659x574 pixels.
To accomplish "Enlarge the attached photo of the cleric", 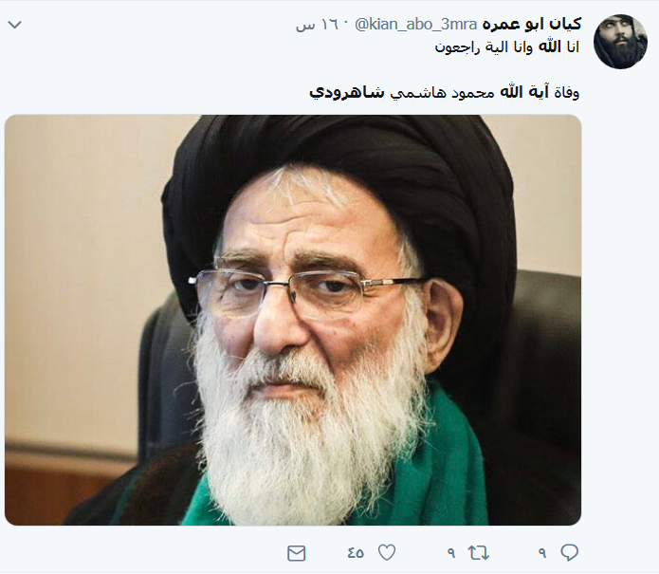I will click(x=293, y=320).
